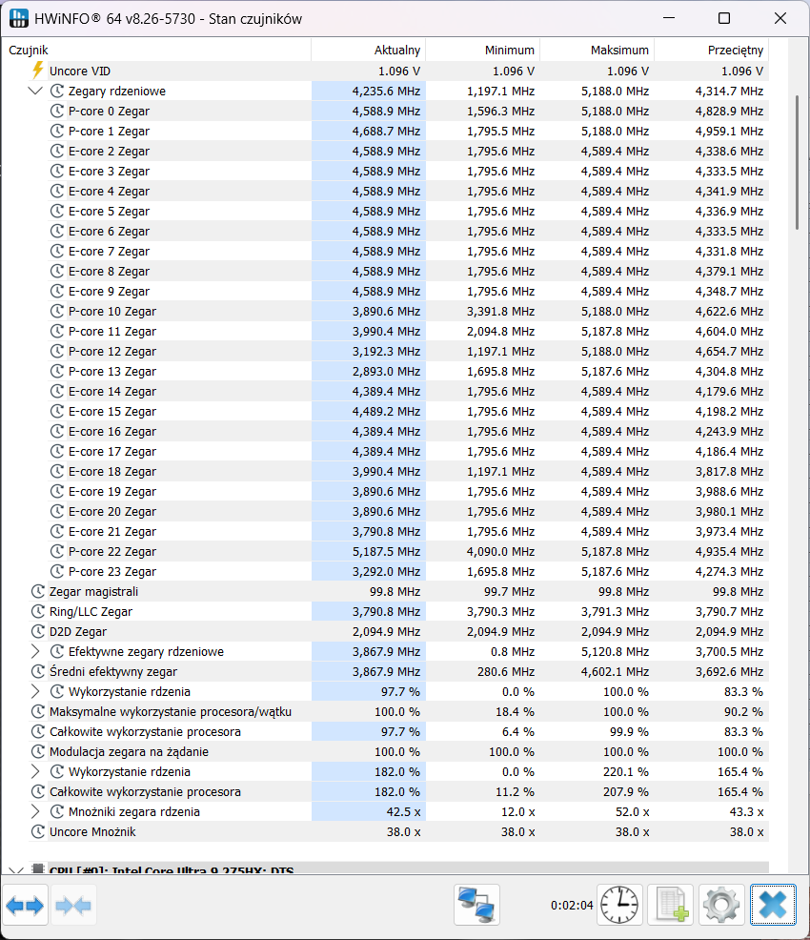
Task: Collapse the Zegary rdzeniowe group
Action: 35,92
